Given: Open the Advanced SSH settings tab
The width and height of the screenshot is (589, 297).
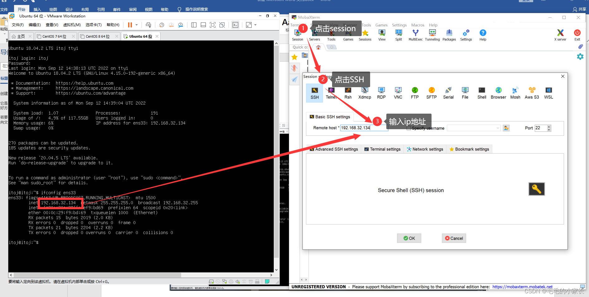Looking at the screenshot, I should pyautogui.click(x=334, y=149).
